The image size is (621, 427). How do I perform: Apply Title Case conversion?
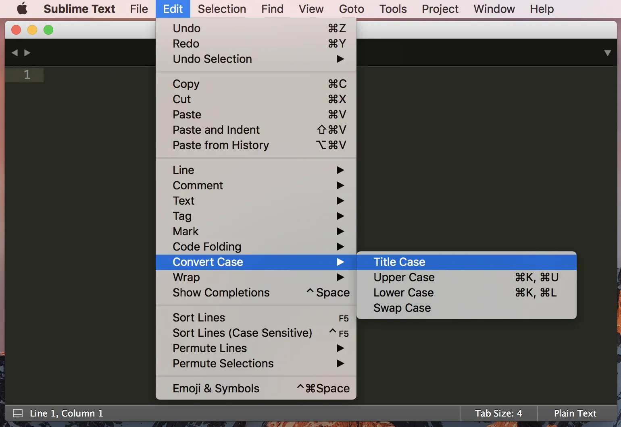pyautogui.click(x=467, y=262)
